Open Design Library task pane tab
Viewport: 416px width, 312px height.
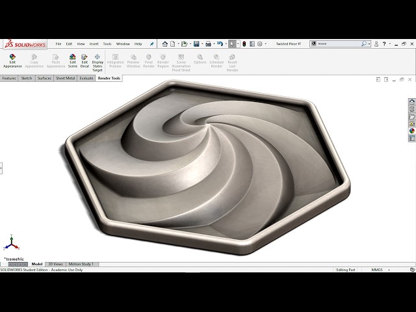click(x=411, y=109)
